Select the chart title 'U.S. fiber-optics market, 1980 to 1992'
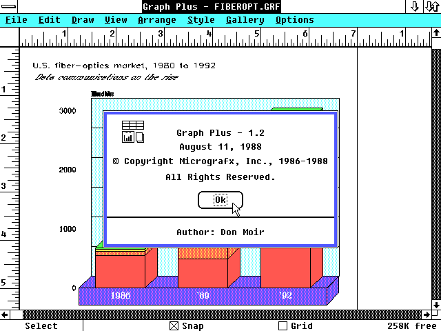 coord(124,66)
